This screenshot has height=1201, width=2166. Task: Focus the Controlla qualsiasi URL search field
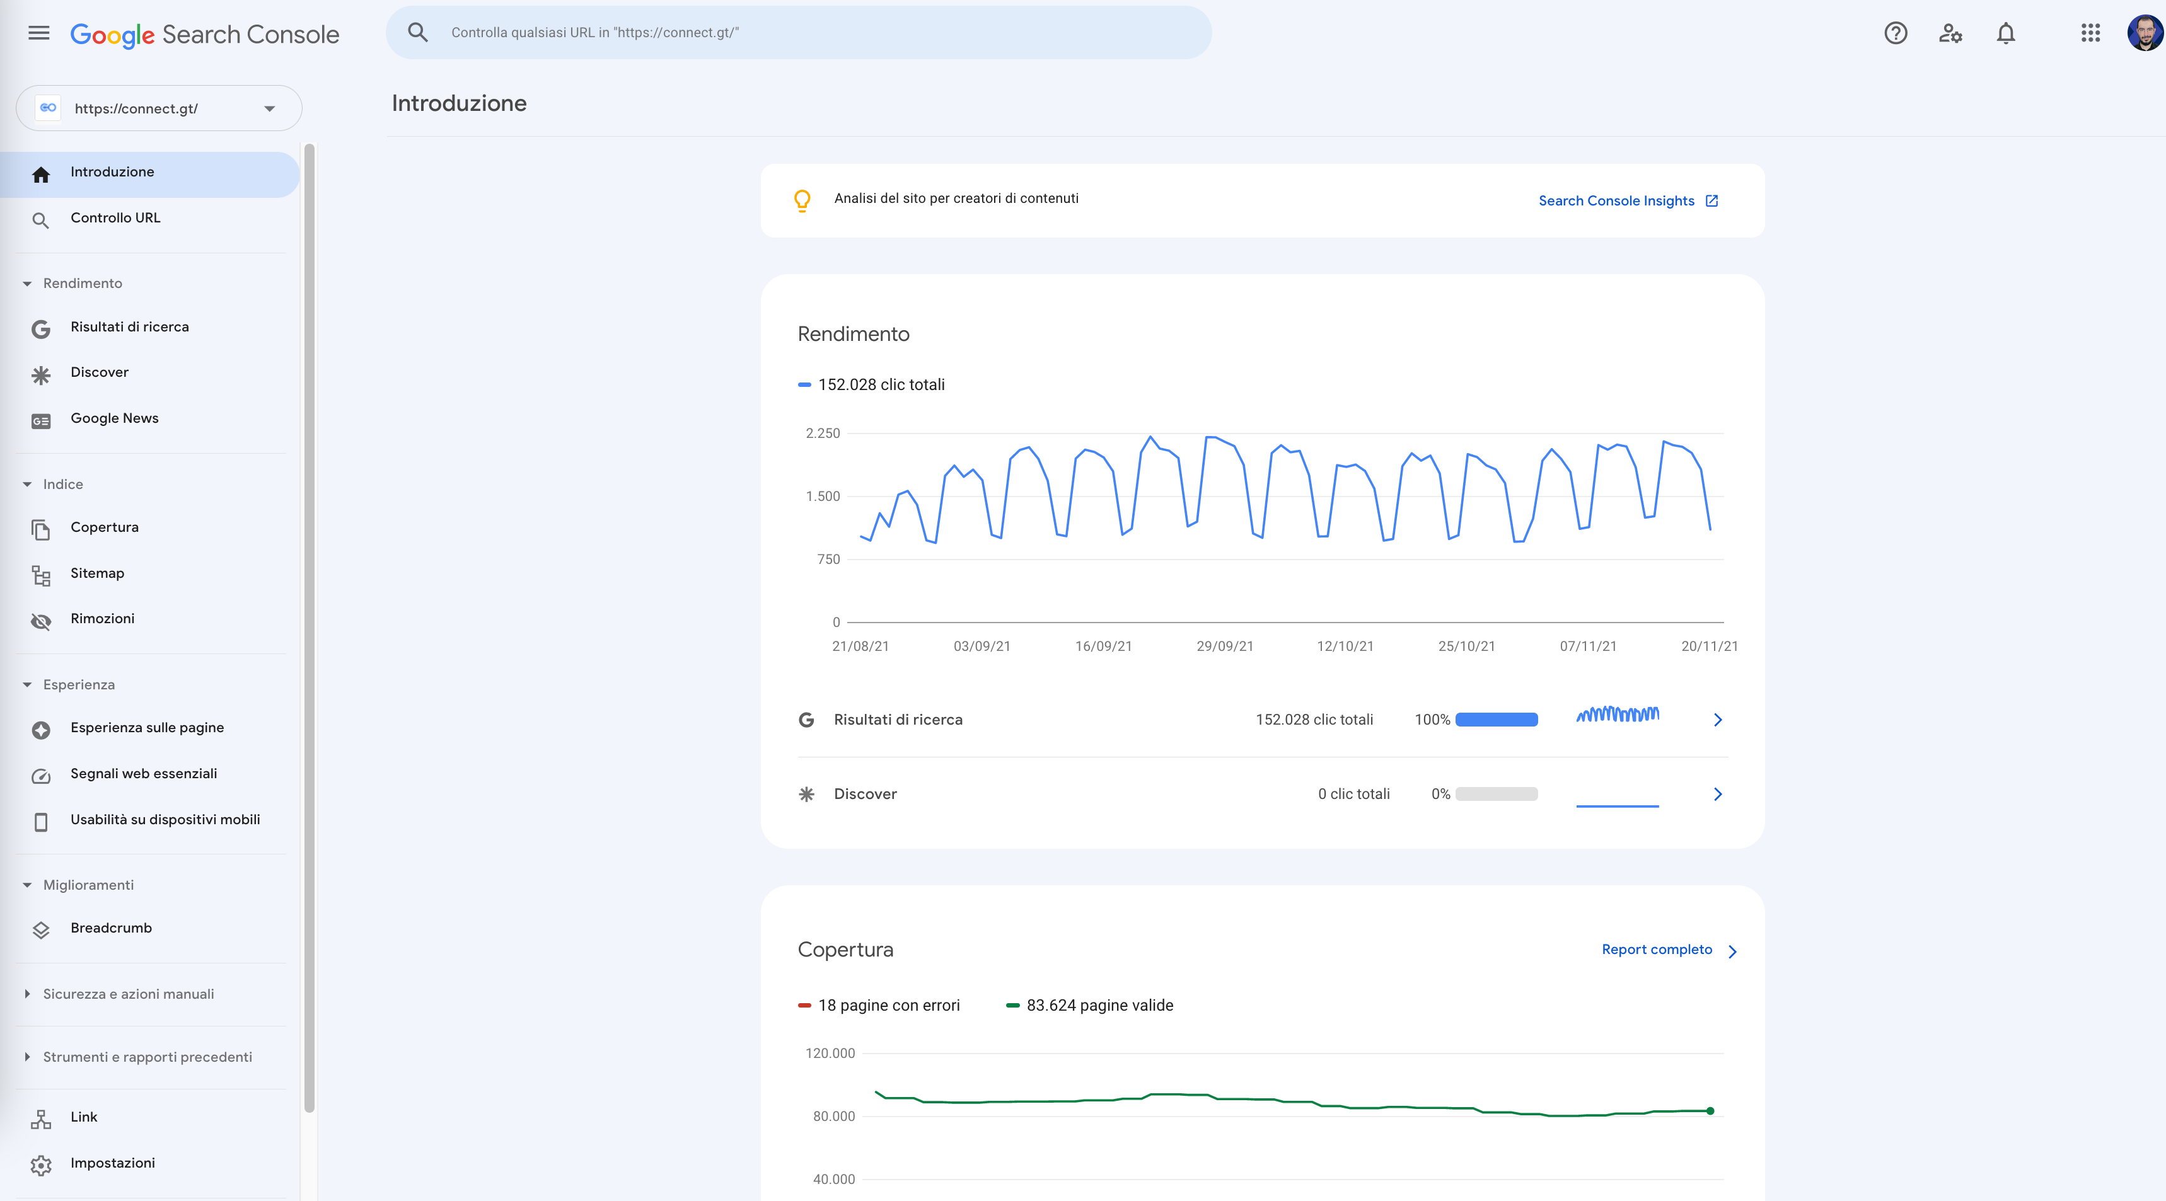pyautogui.click(x=799, y=33)
